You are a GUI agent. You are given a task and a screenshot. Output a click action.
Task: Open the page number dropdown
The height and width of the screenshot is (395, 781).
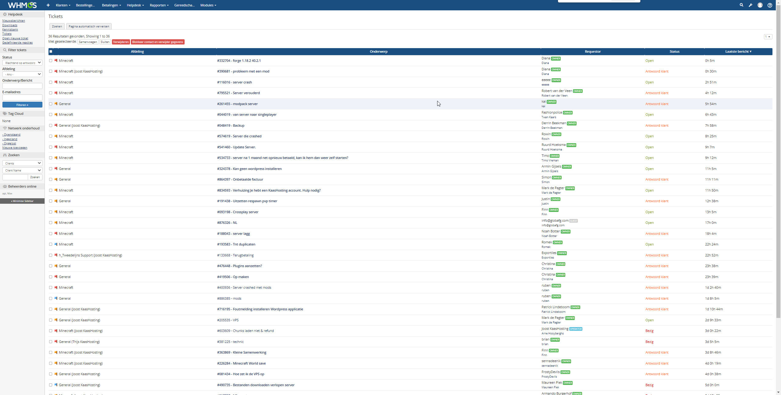[768, 37]
